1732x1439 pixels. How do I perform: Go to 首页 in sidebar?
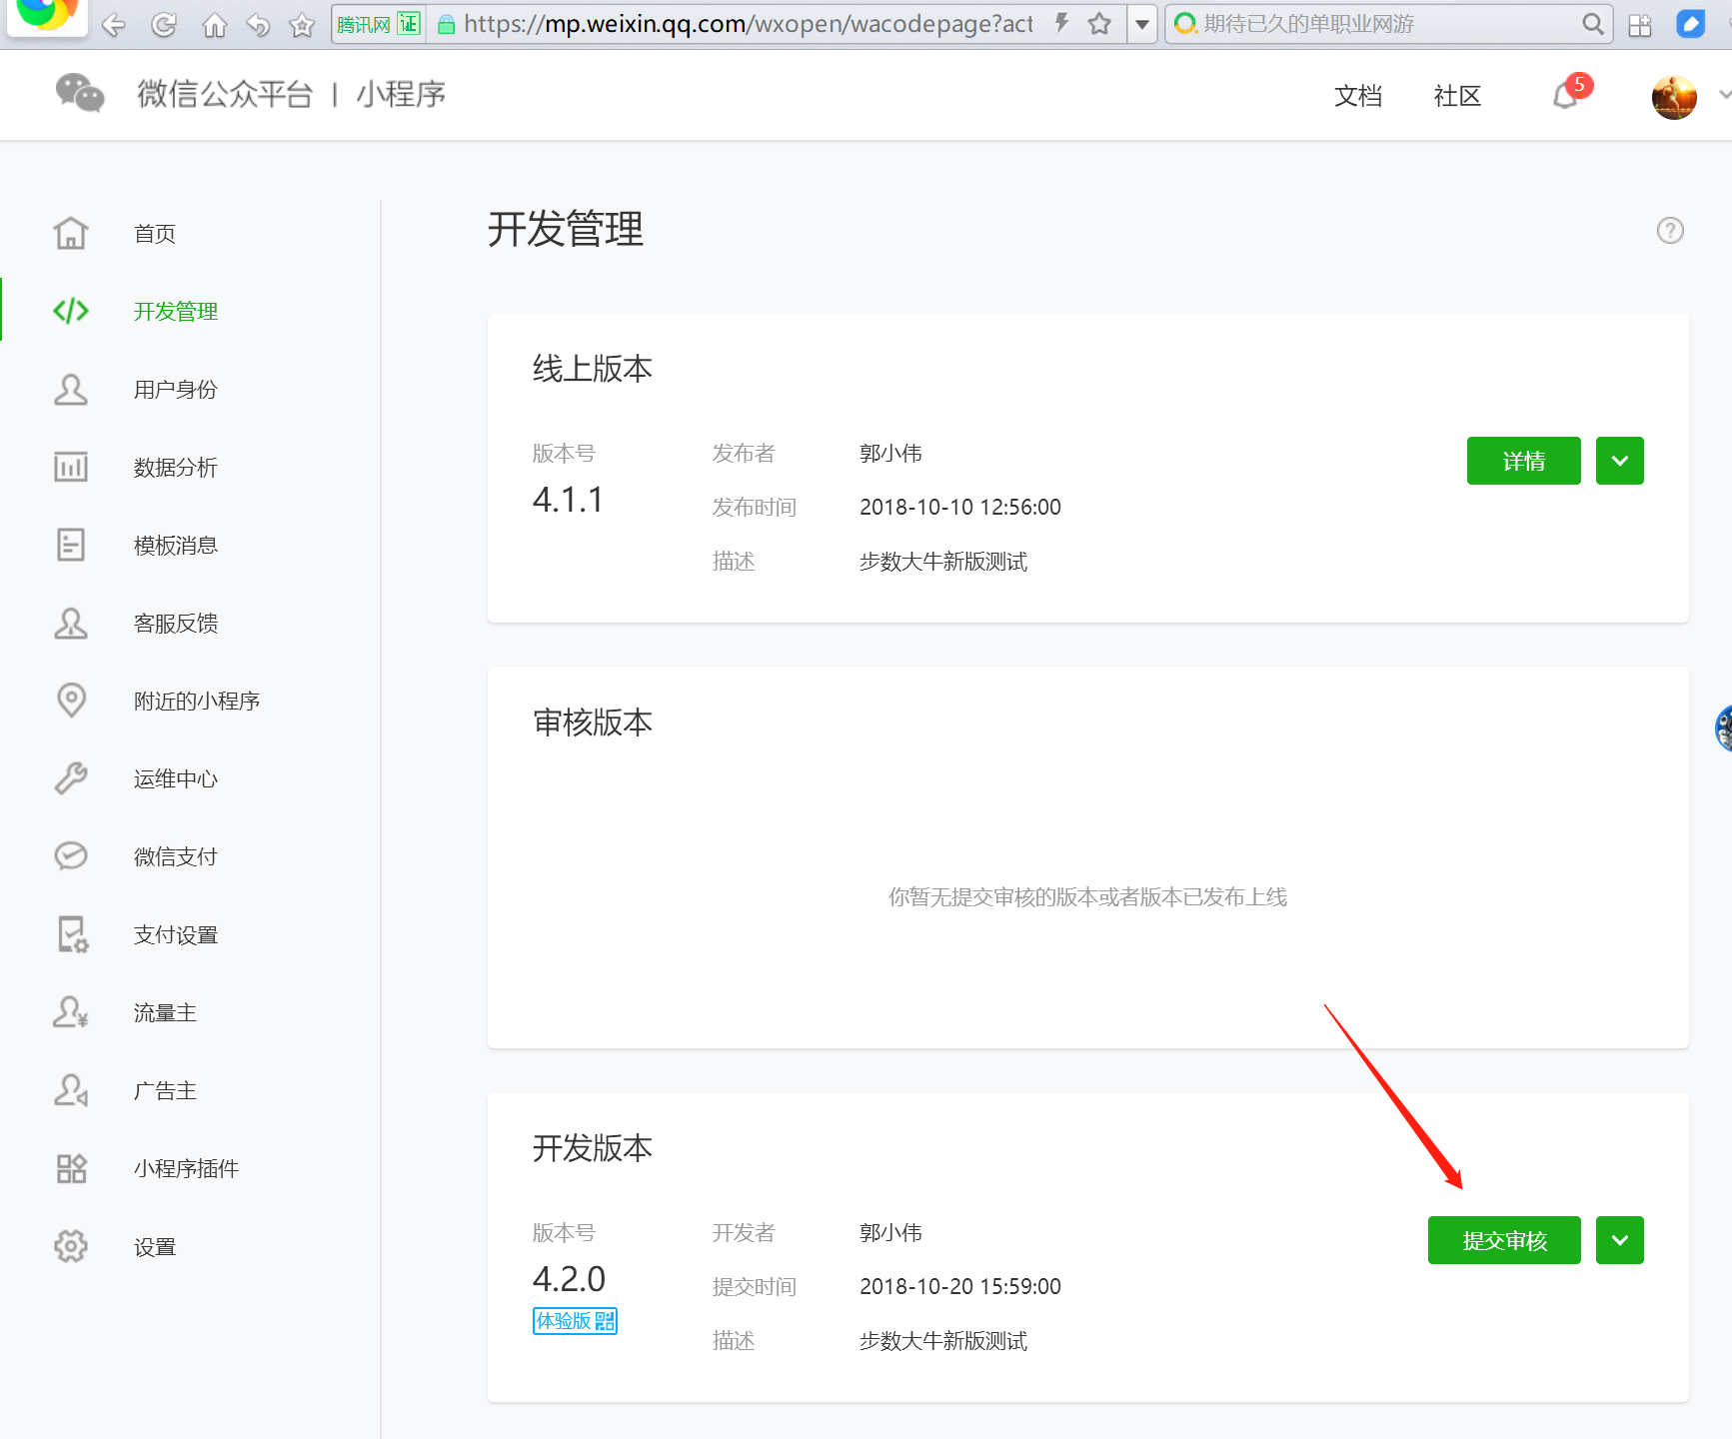(154, 234)
